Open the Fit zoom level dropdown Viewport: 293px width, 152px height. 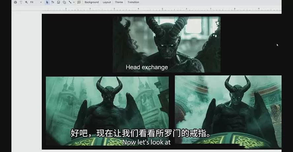click(x=36, y=2)
